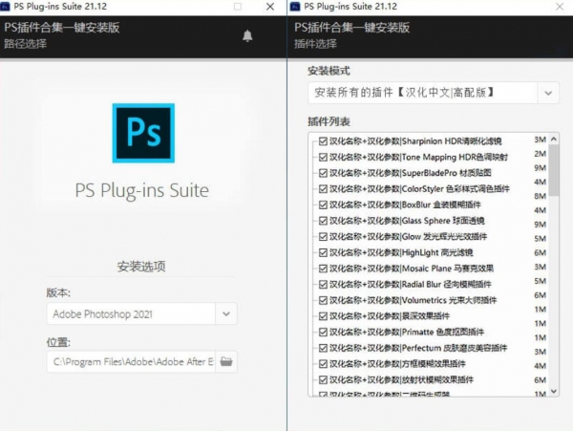Click the notification bell icon
This screenshot has height=431, width=573.
(x=247, y=35)
